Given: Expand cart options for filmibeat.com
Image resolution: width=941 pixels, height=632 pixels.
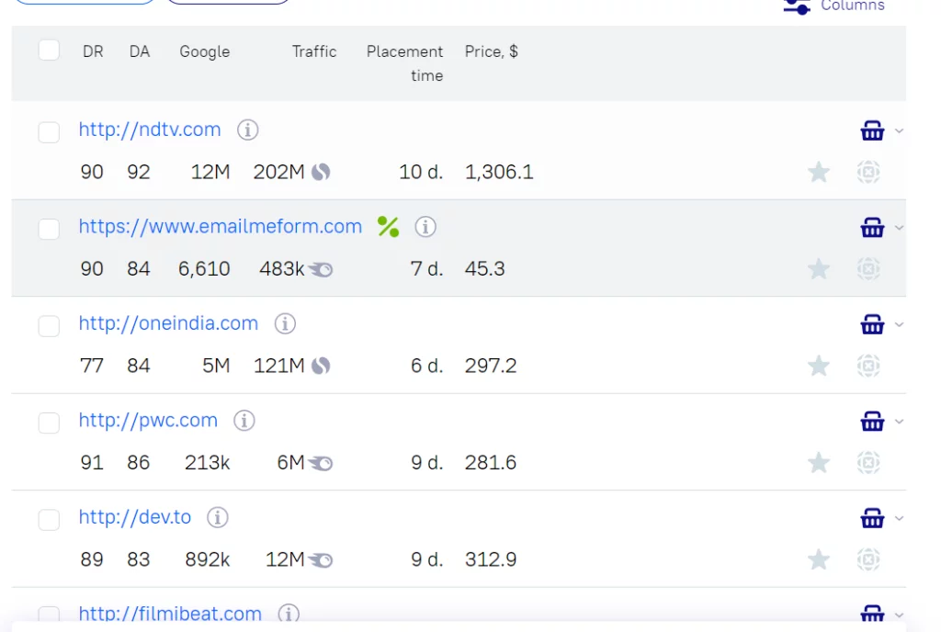Looking at the screenshot, I should [x=899, y=615].
